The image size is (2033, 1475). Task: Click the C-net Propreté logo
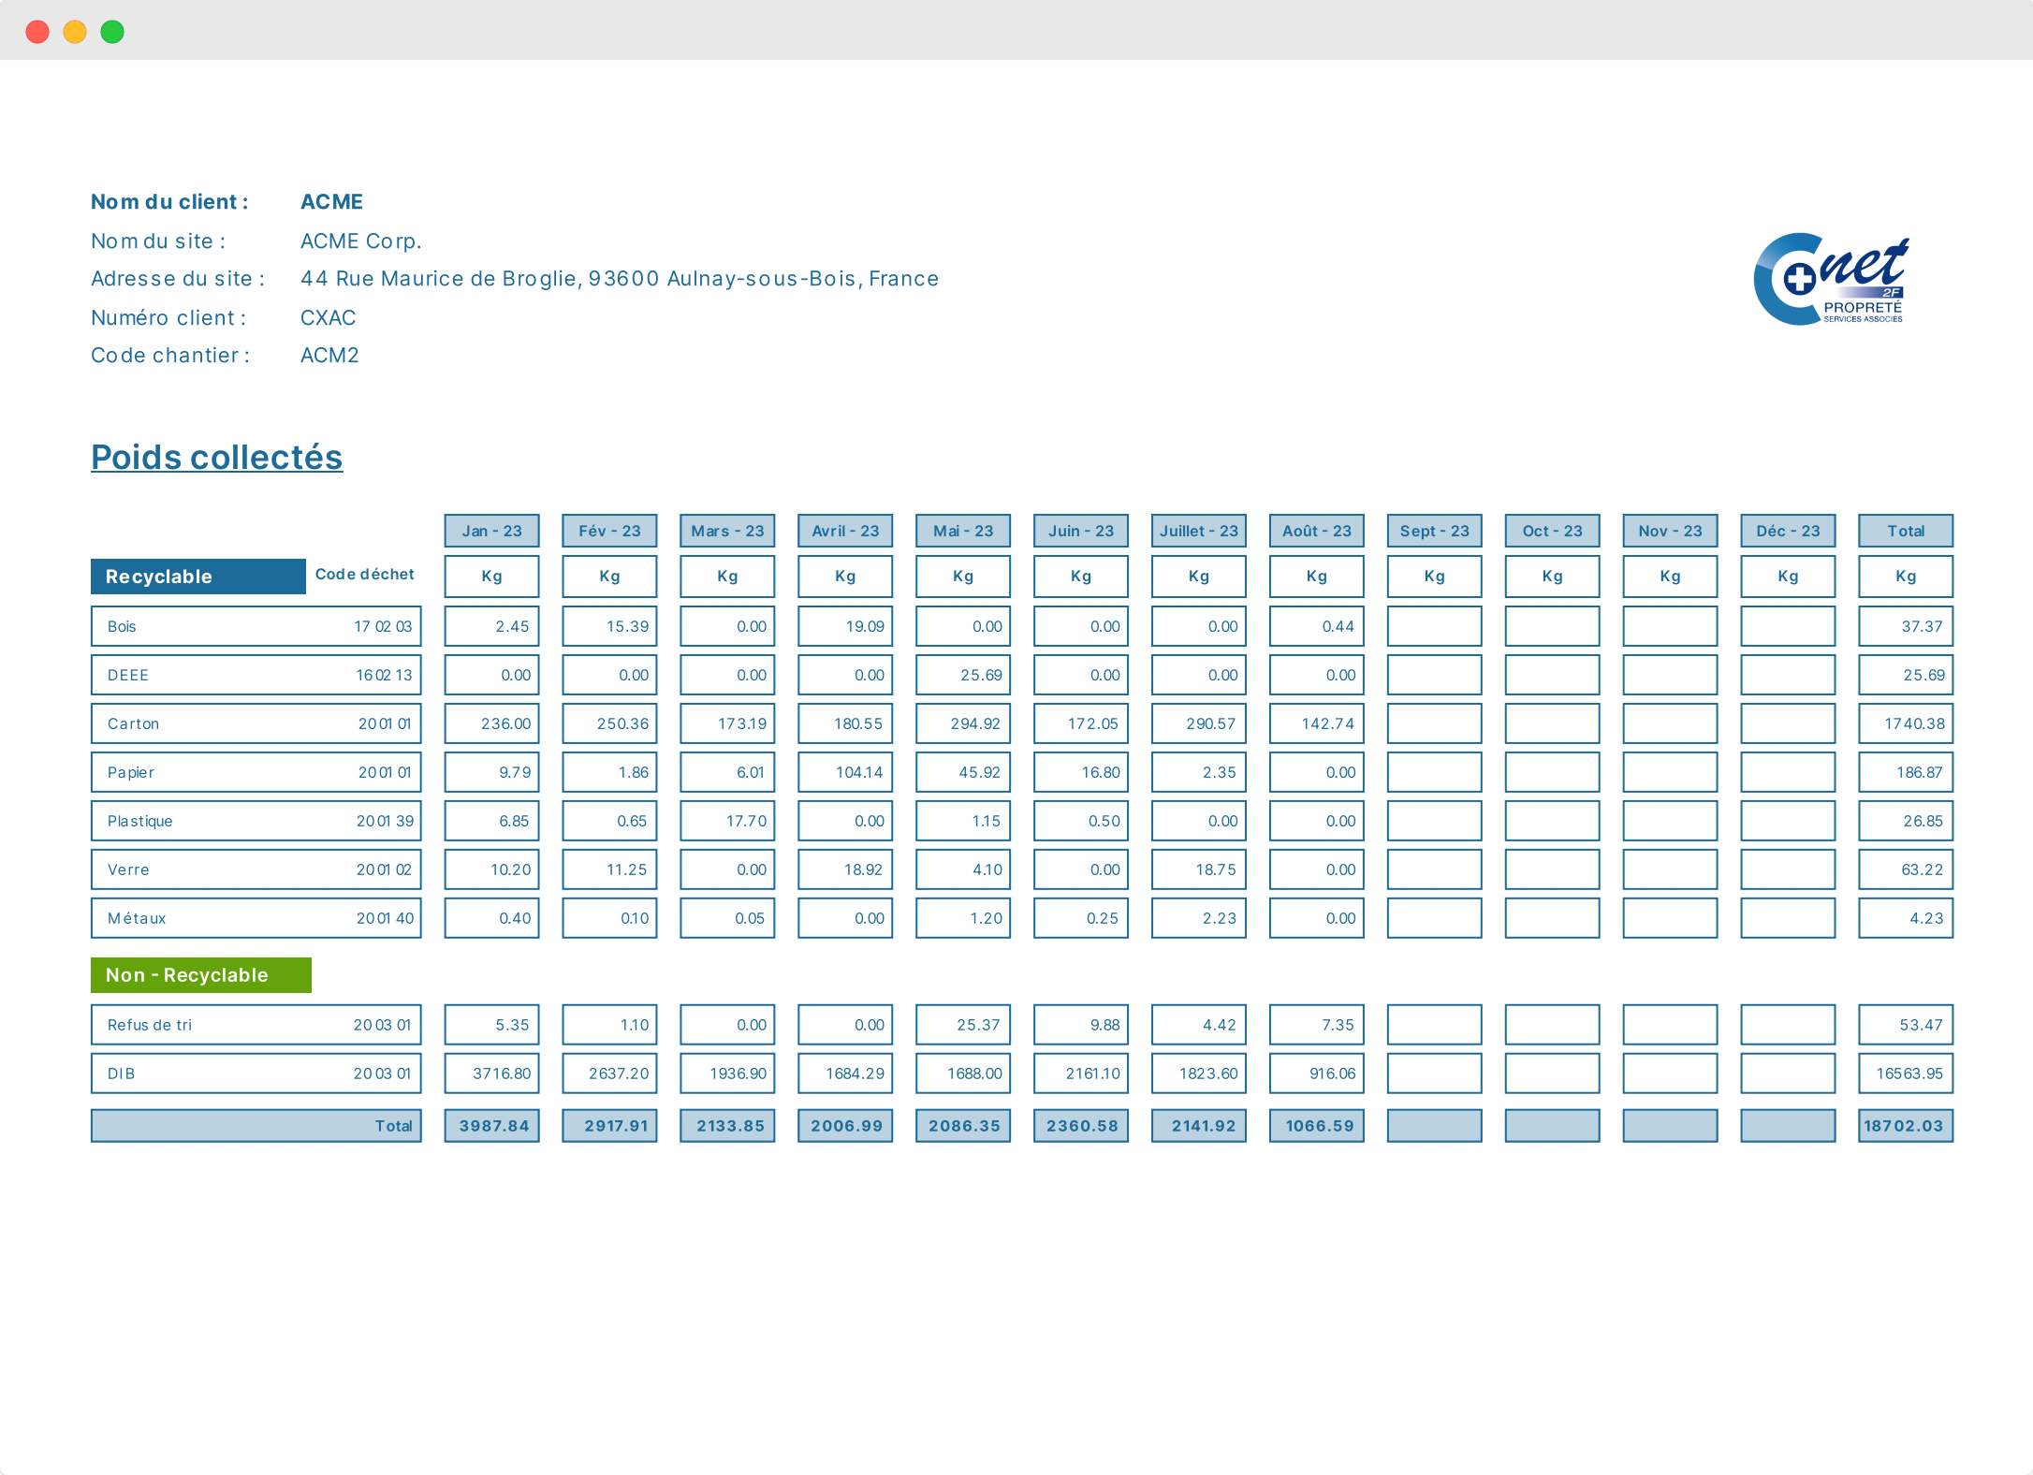coord(1830,279)
